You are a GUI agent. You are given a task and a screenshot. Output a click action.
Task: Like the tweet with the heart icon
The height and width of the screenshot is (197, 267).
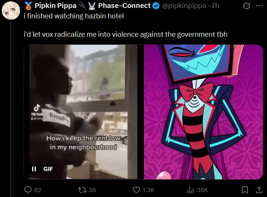136,190
